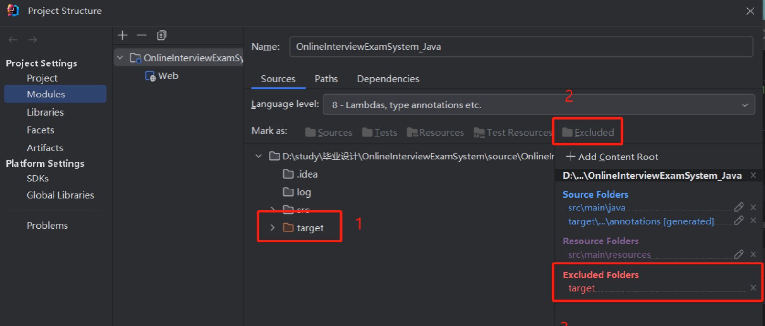Image resolution: width=765 pixels, height=326 pixels.
Task: Click src\main\resources entry
Action: (x=609, y=255)
